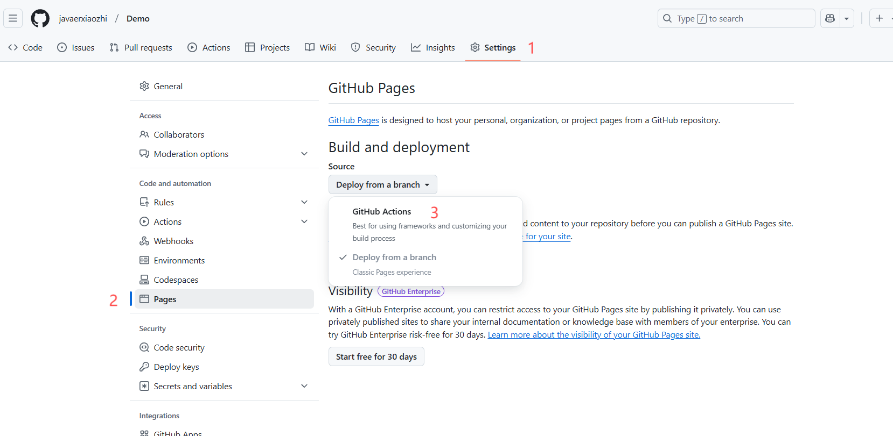893x436 pixels.
Task: Open Environments settings
Action: pos(224,260)
